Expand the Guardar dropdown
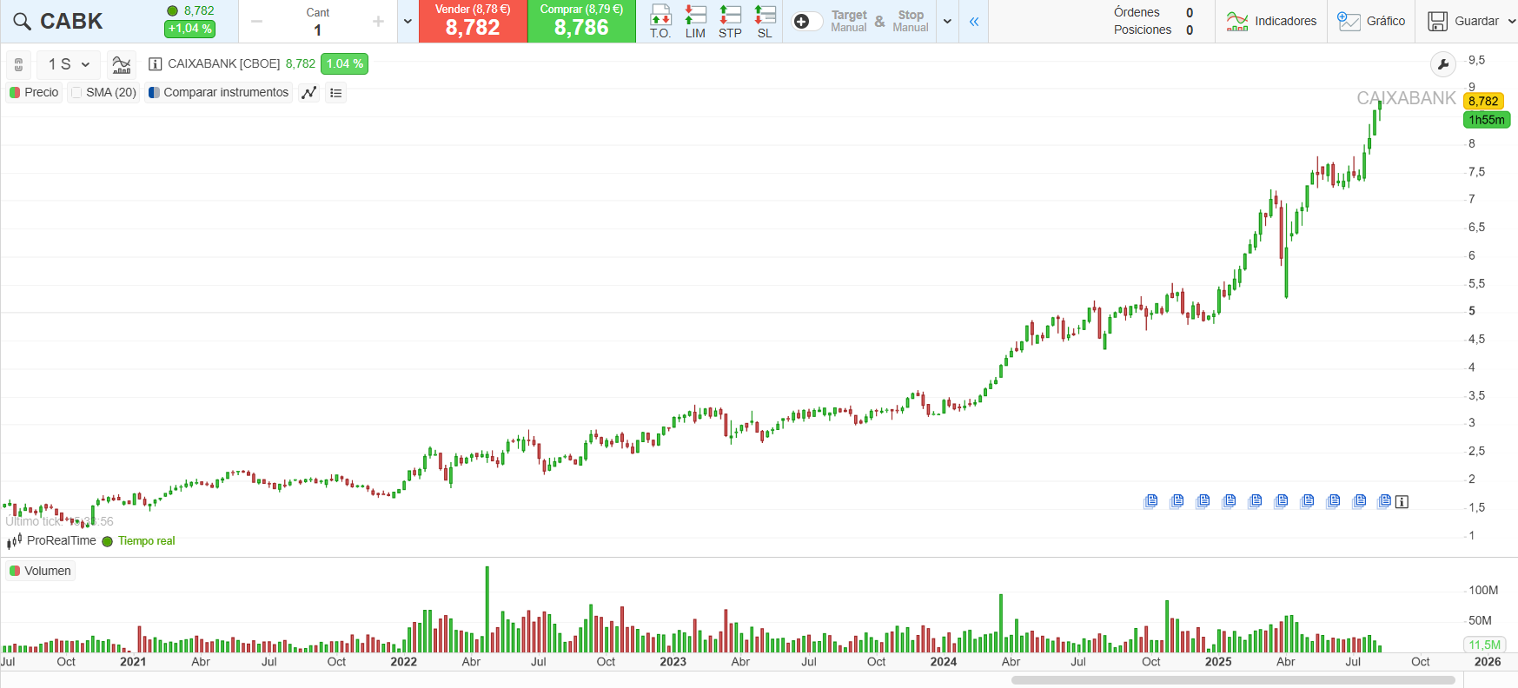The image size is (1518, 688). [1511, 22]
